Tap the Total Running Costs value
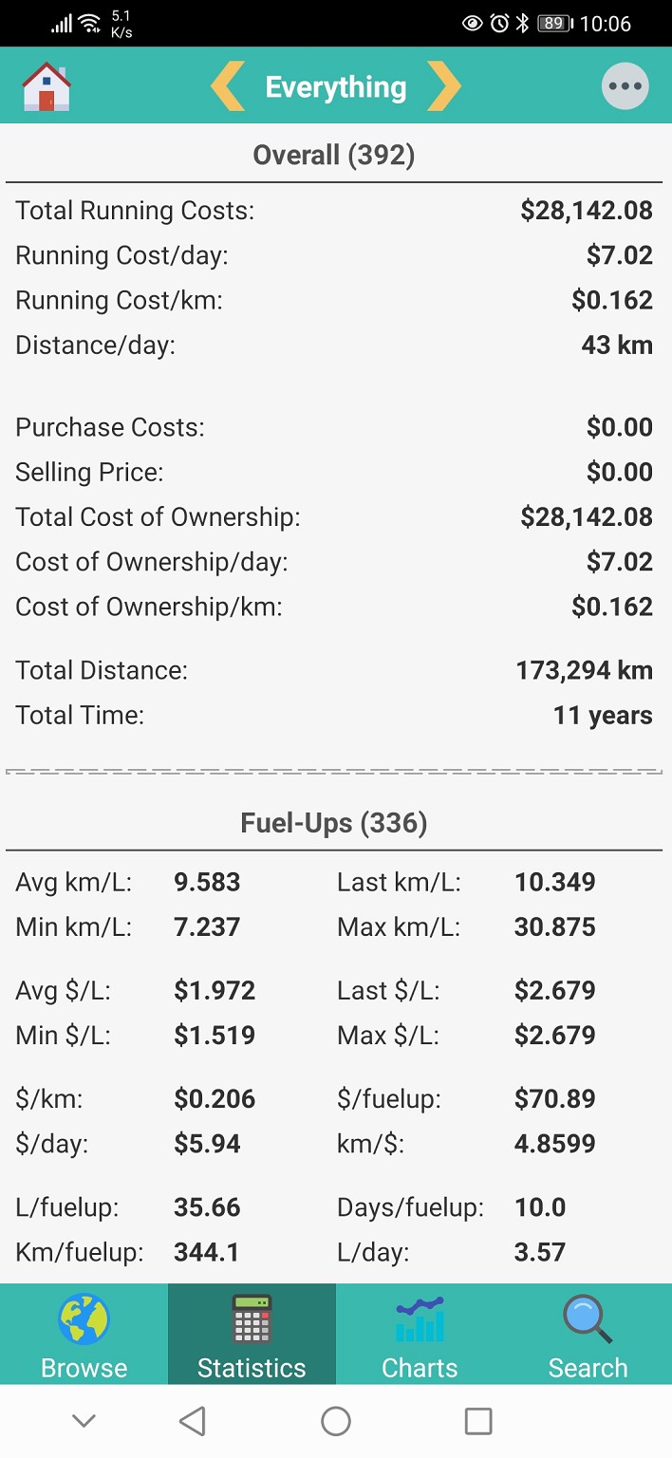 coord(586,211)
